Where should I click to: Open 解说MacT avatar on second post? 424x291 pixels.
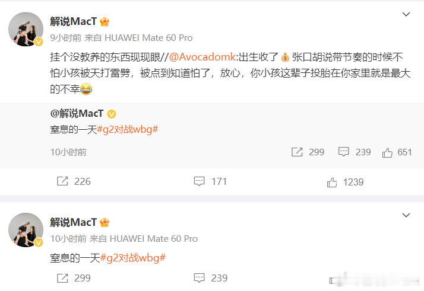26,230
